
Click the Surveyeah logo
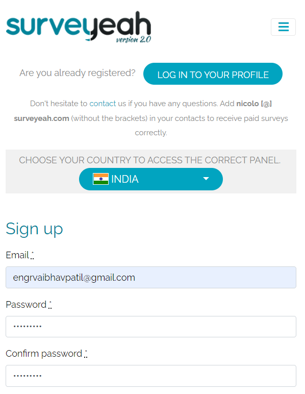[79, 27]
